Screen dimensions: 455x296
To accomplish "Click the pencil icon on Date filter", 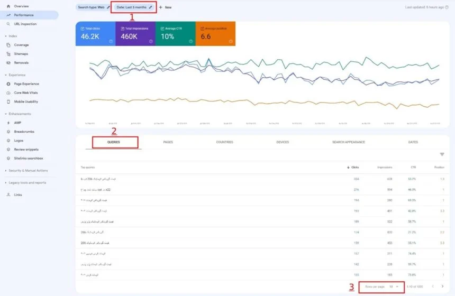I will [150, 7].
